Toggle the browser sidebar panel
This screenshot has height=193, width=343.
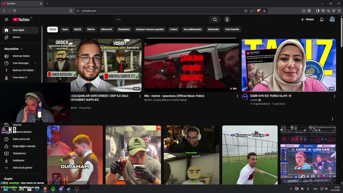318,11
